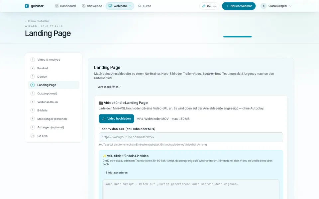Viewport: 319px width, 199px height.
Task: Go to wizard step Design
Action: tap(53, 77)
